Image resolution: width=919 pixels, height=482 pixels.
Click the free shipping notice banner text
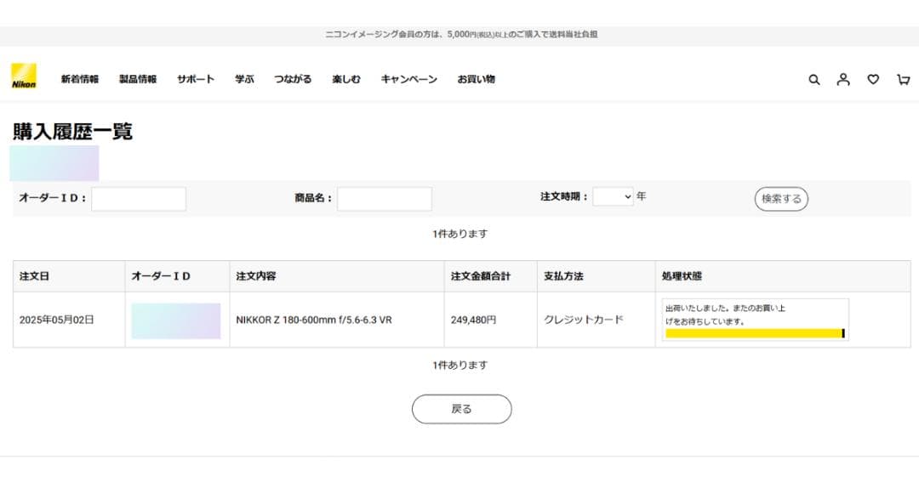point(461,35)
